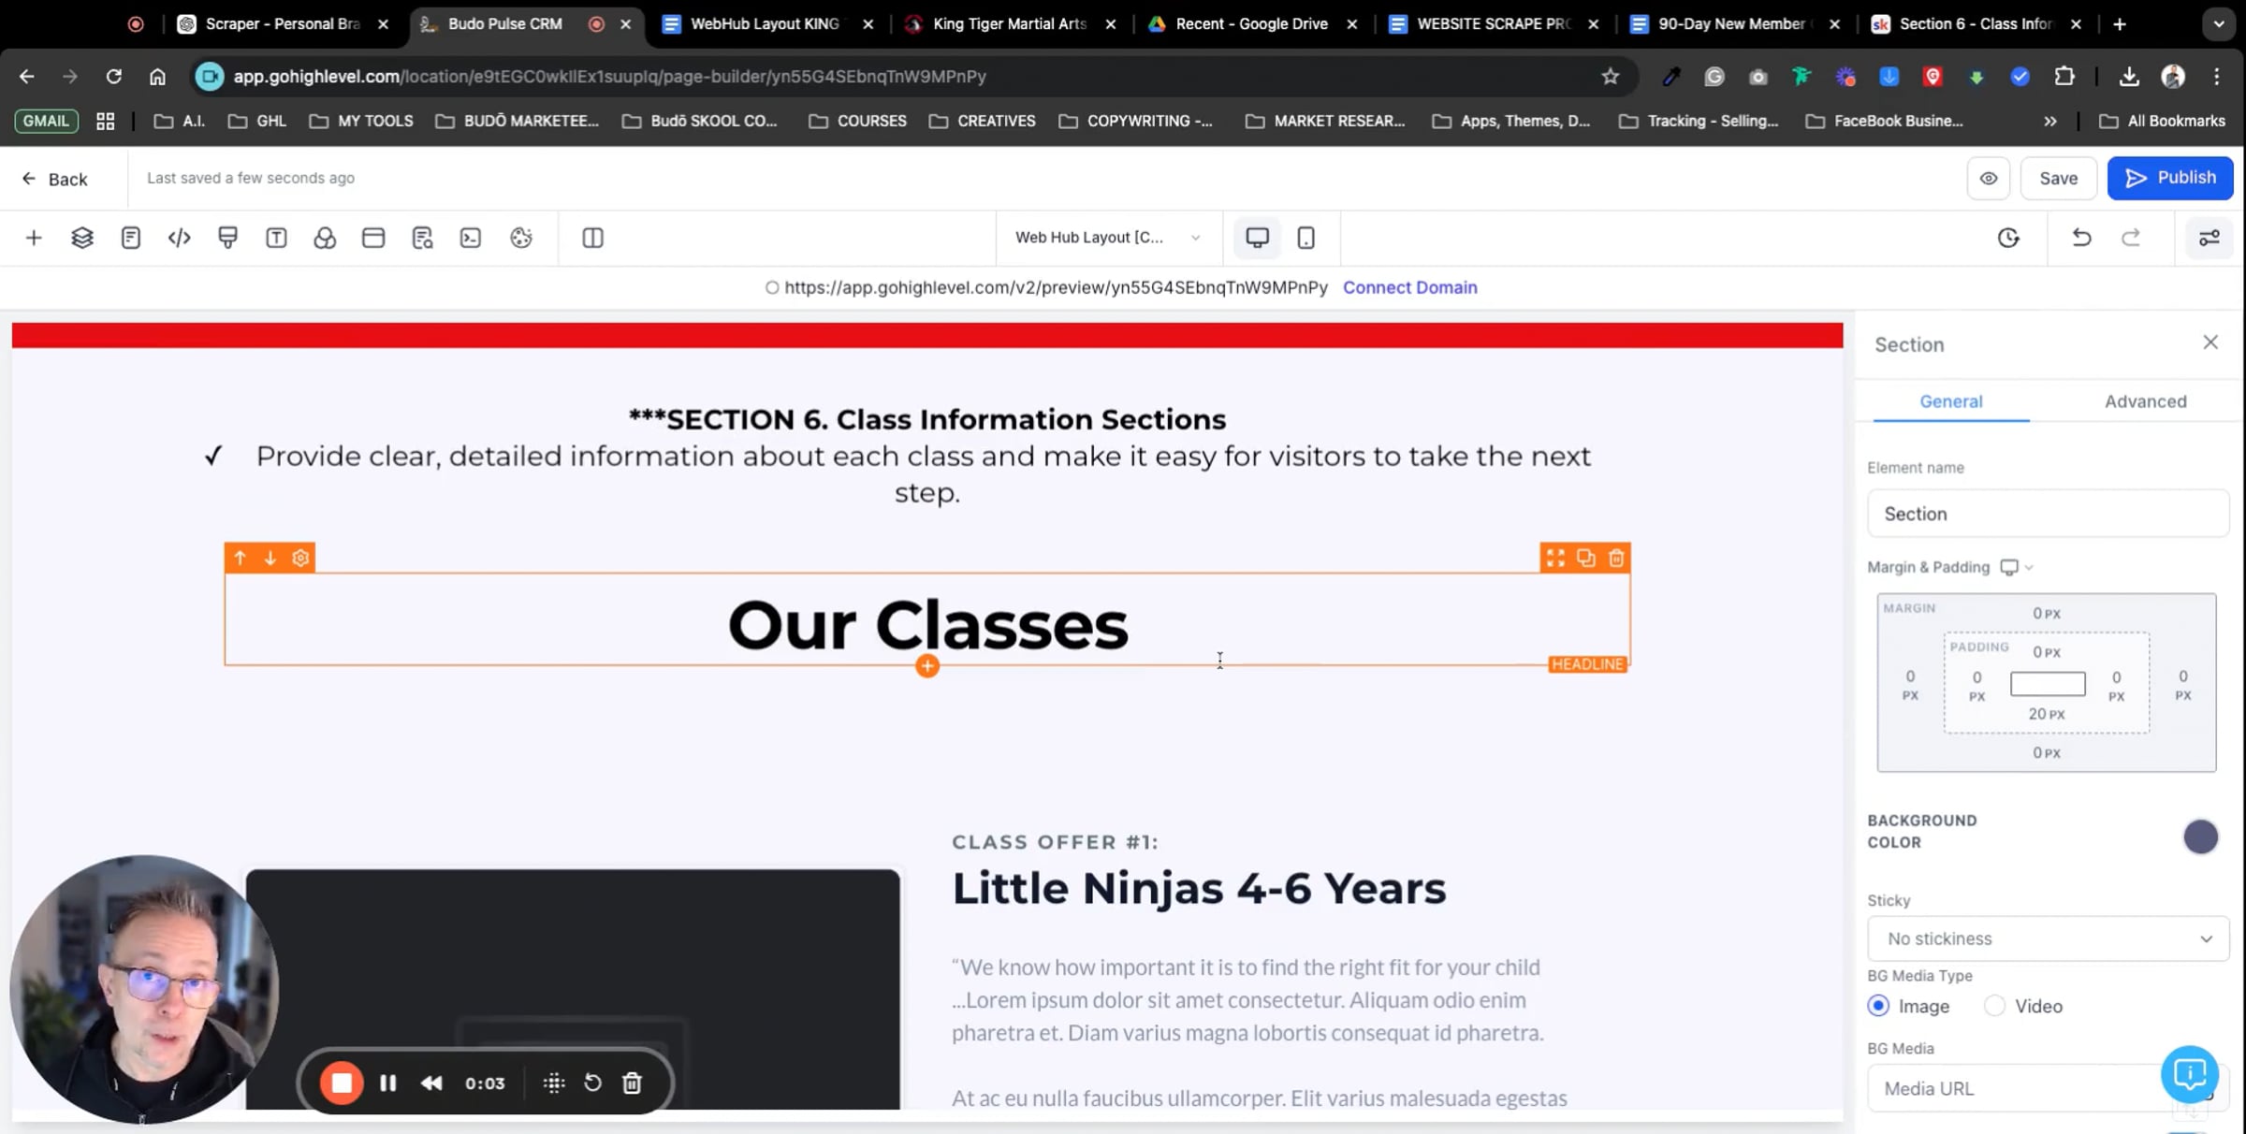
Task: Expand the No stickiness dropdown
Action: (2048, 938)
